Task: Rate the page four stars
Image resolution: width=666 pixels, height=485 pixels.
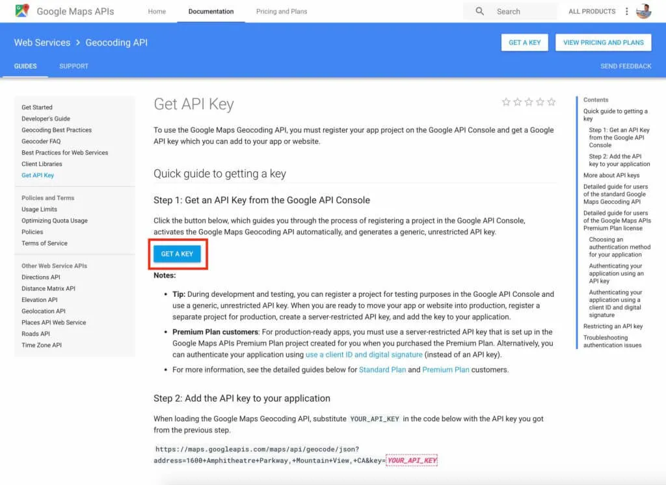Action: (x=540, y=102)
